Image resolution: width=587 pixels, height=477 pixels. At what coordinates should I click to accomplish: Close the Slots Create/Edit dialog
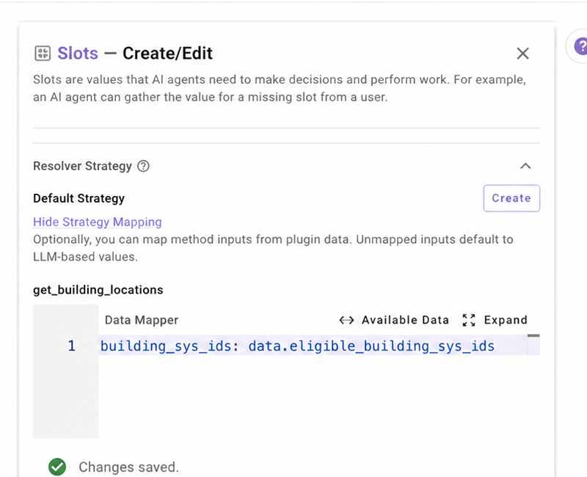(x=522, y=54)
